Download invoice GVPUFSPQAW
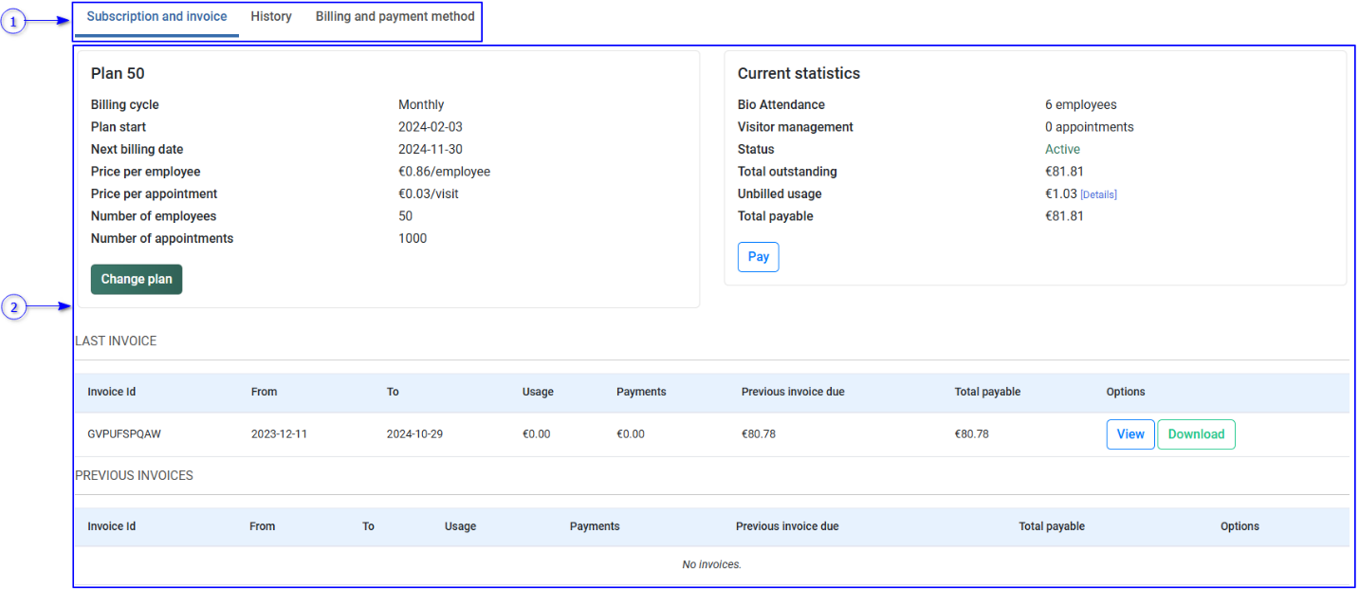 1195,434
